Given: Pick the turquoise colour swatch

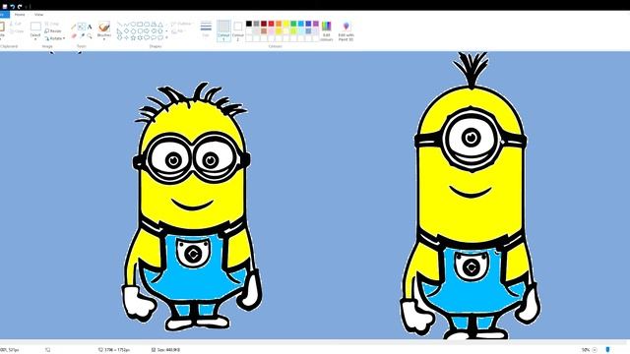Looking at the screenshot, I should pos(301,24).
